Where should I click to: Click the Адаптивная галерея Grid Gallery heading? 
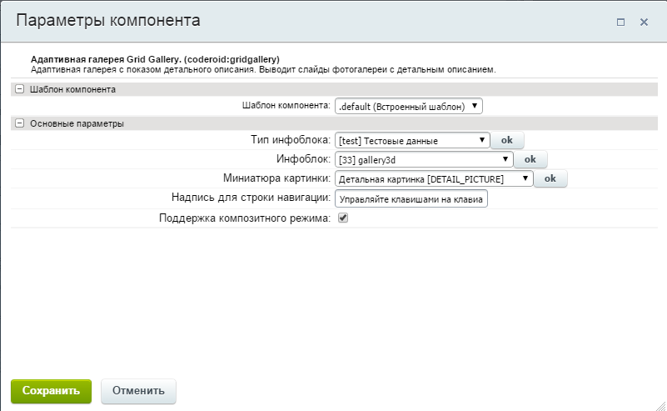(x=154, y=59)
